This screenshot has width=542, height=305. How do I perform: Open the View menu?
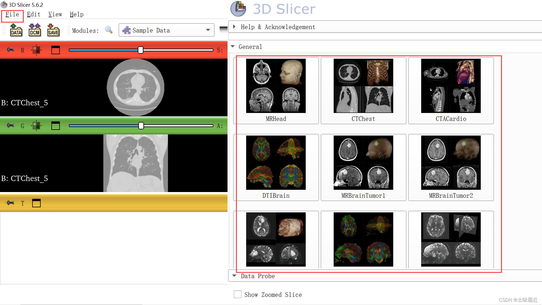pyautogui.click(x=55, y=14)
